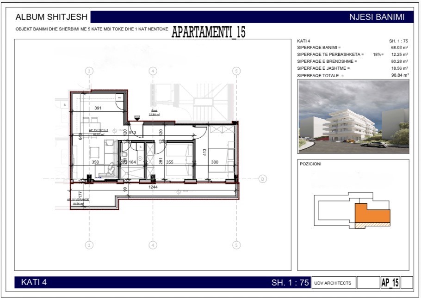Click the grid axis bubble labeled B
This screenshot has width=421, height=298.
262,179
